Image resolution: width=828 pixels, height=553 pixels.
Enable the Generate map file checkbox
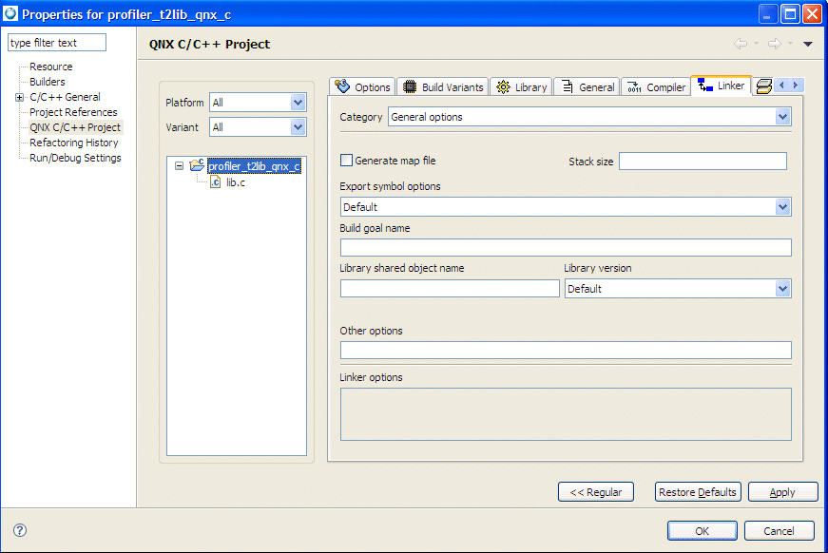pyautogui.click(x=347, y=161)
